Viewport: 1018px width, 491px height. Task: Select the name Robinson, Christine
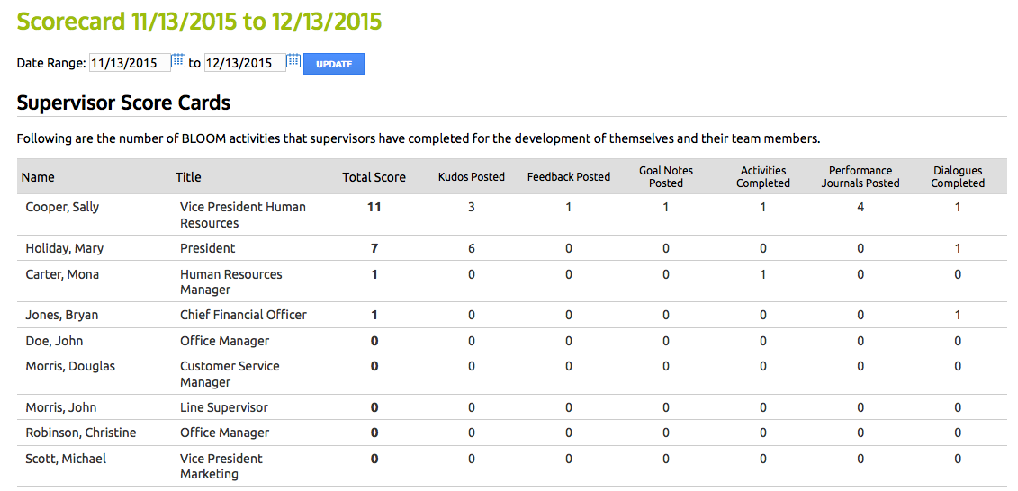click(80, 433)
